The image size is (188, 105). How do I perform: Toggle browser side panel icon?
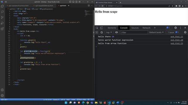click(x=179, y=6)
